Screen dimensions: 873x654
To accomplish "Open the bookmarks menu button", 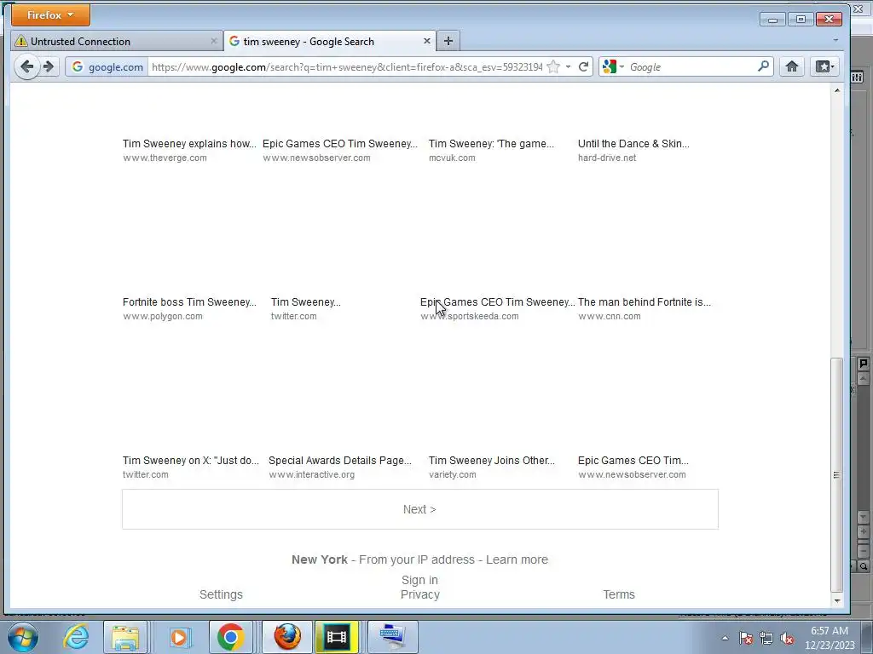I will [824, 67].
